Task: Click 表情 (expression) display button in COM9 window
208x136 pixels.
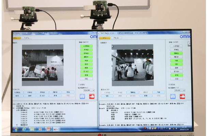Action: pyautogui.click(x=55, y=96)
